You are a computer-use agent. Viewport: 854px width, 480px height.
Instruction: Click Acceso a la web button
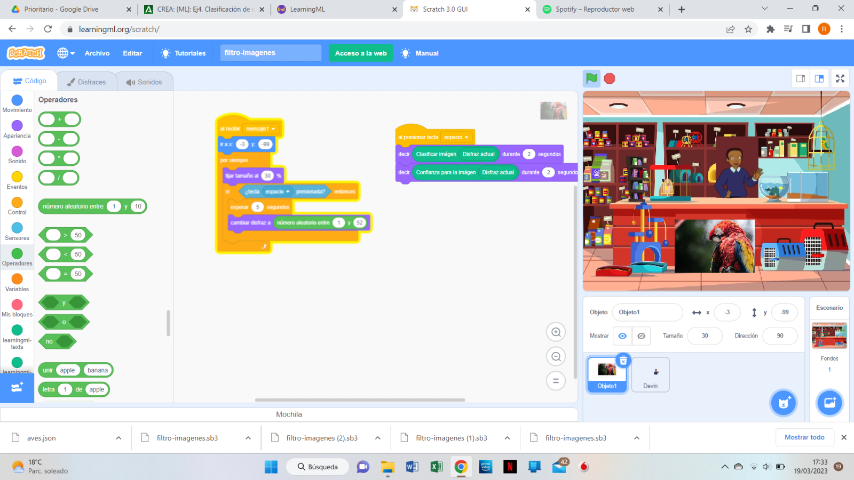pos(361,53)
